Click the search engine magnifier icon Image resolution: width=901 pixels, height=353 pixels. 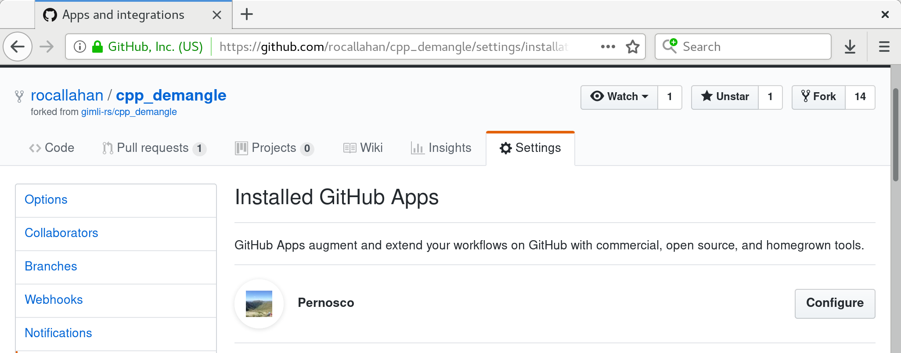670,46
